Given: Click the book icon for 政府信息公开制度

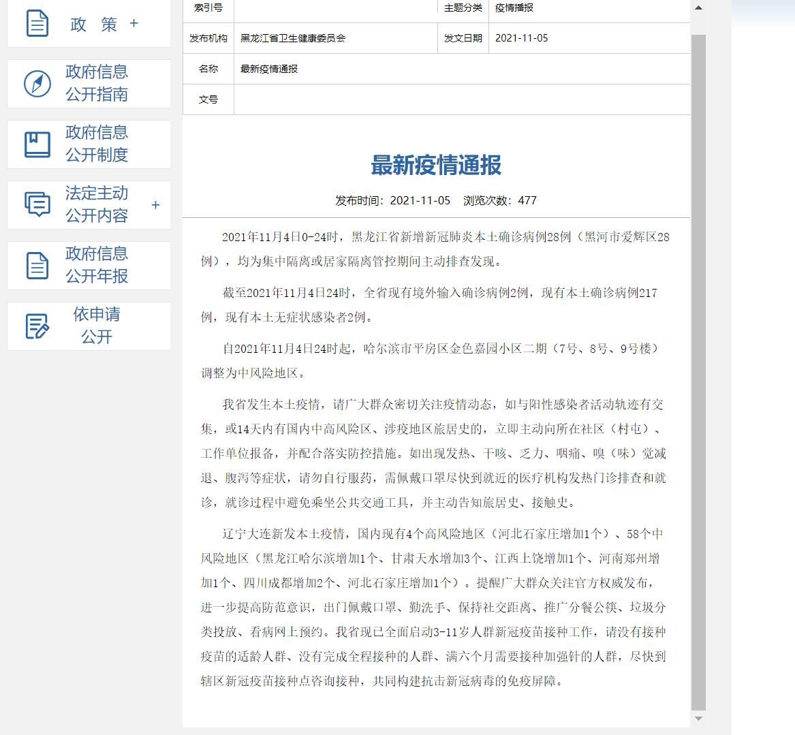Looking at the screenshot, I should click(x=37, y=144).
